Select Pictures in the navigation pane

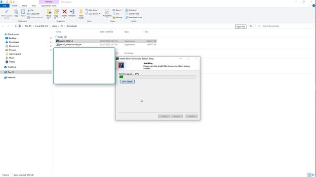pyautogui.click(x=12, y=50)
